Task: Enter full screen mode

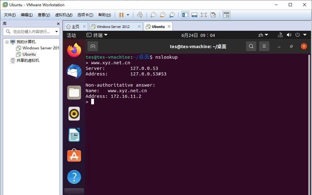Action: [203, 15]
